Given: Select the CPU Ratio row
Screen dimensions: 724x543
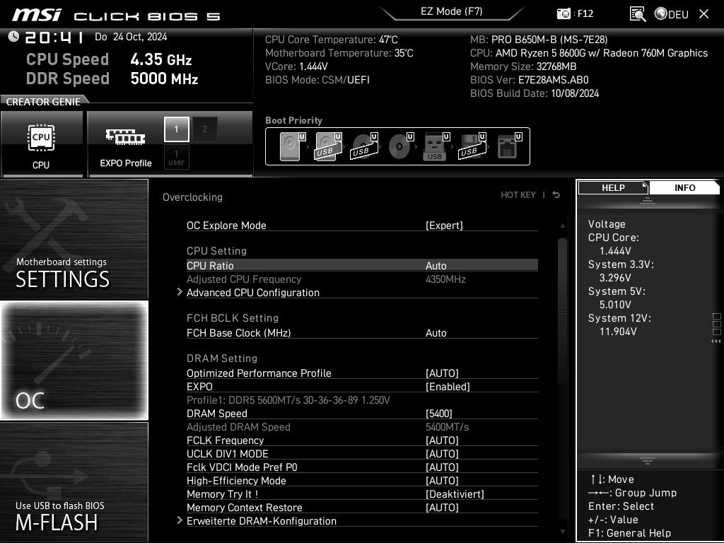Looking at the screenshot, I should pyautogui.click(x=362, y=266).
